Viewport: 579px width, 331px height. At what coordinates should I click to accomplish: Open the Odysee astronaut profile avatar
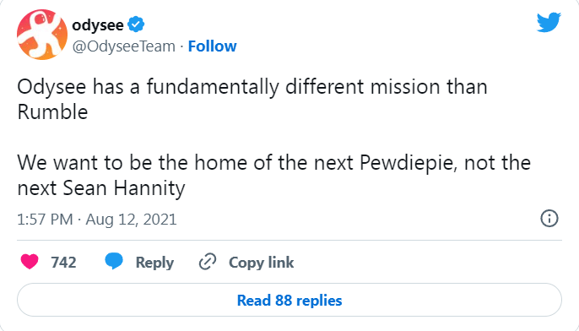42,35
